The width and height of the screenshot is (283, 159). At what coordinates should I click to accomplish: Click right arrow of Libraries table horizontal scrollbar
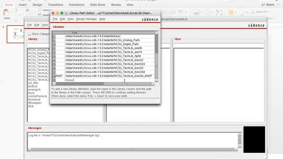153,84
